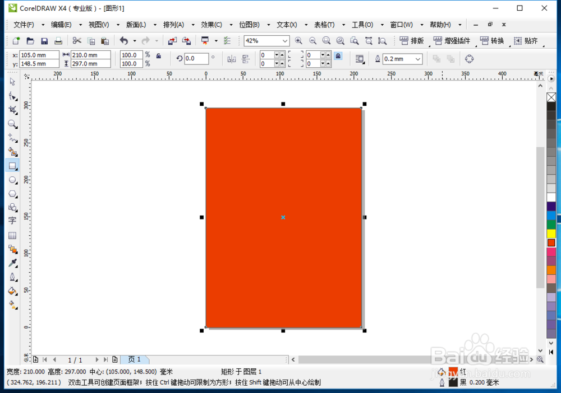Select the Pick tool
The width and height of the screenshot is (561, 393).
12,82
